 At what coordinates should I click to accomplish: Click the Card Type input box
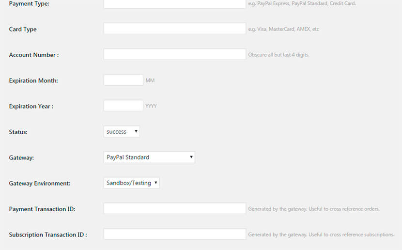[x=174, y=29]
